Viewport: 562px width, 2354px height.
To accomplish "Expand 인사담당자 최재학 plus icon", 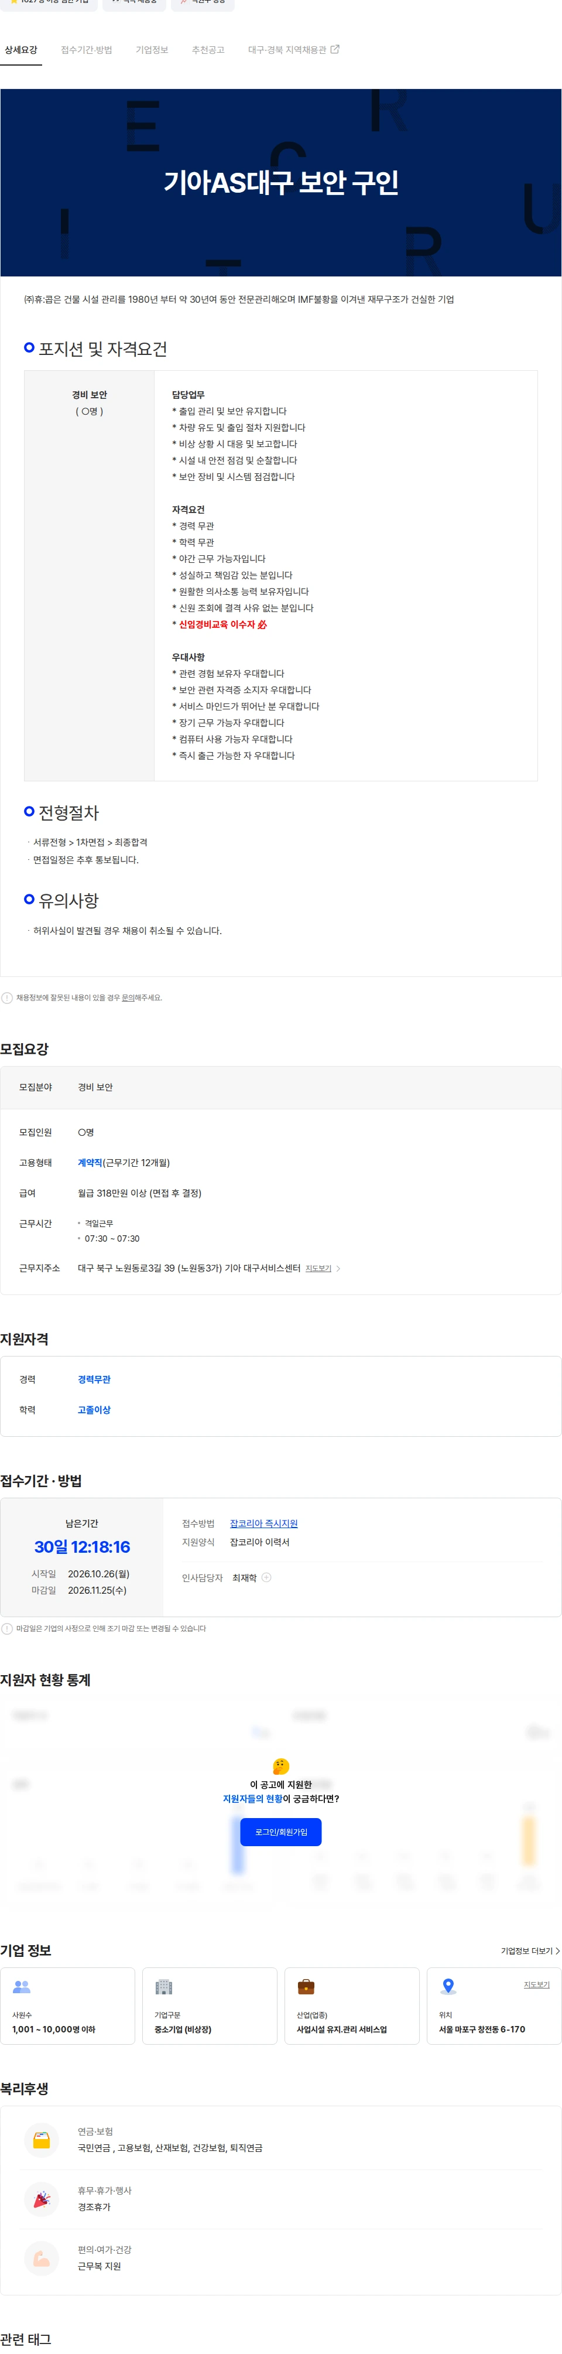I will (x=267, y=1576).
